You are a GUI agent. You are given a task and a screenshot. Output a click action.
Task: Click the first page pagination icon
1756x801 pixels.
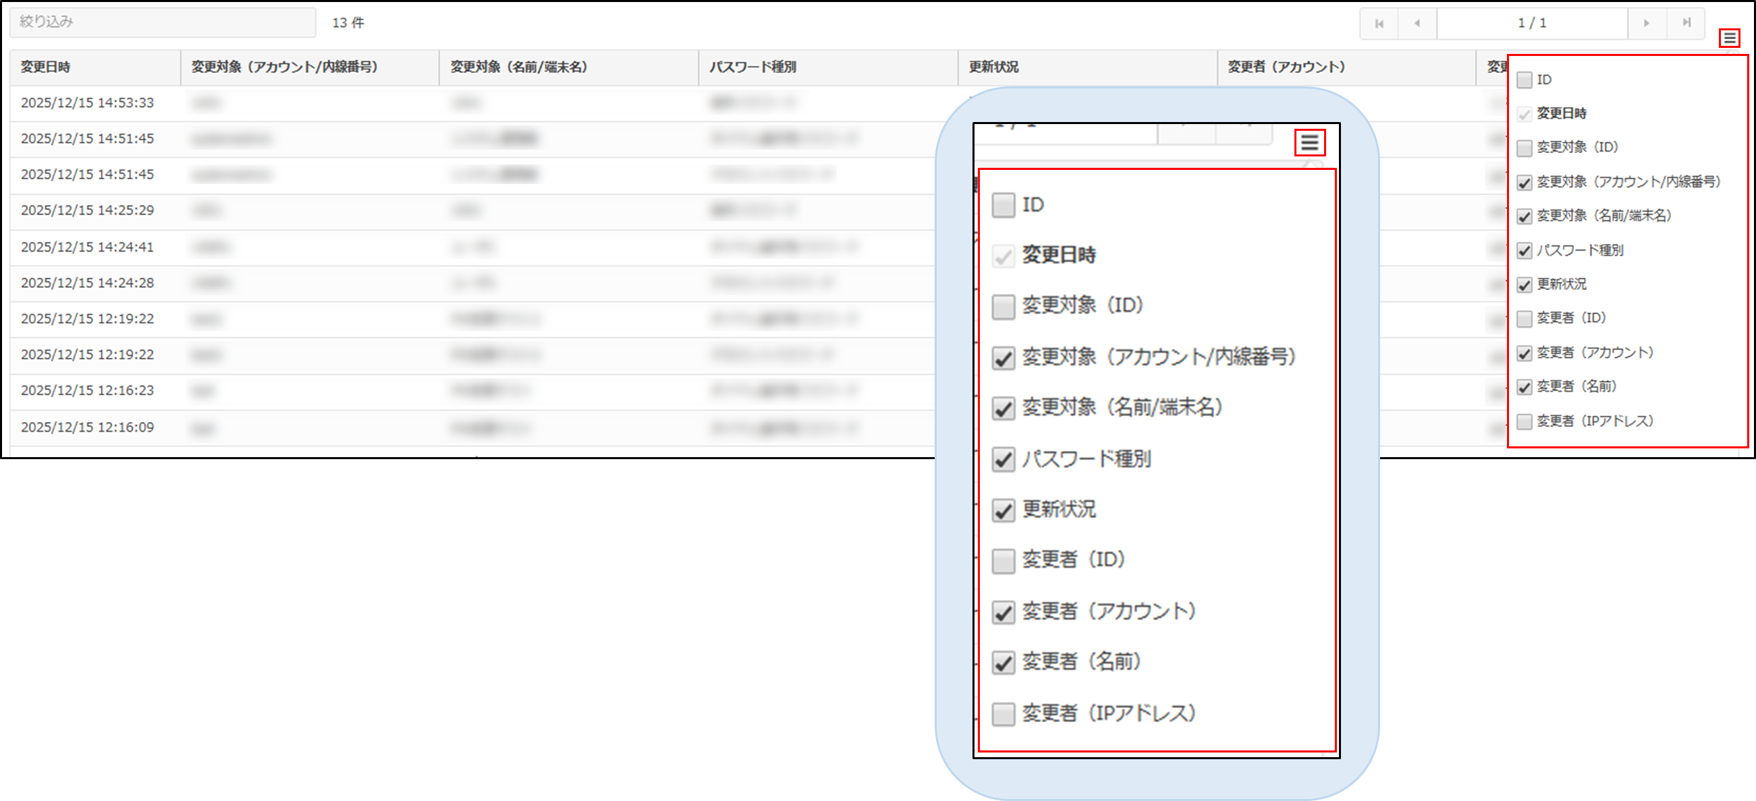1379,24
